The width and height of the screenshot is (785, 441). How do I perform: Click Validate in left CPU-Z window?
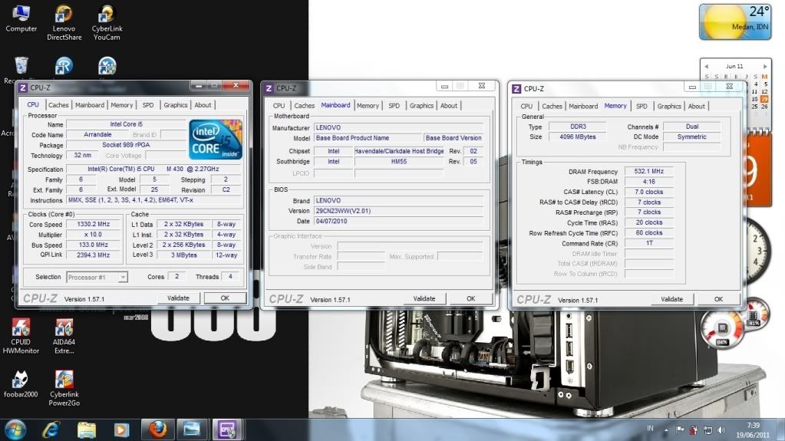pos(178,298)
